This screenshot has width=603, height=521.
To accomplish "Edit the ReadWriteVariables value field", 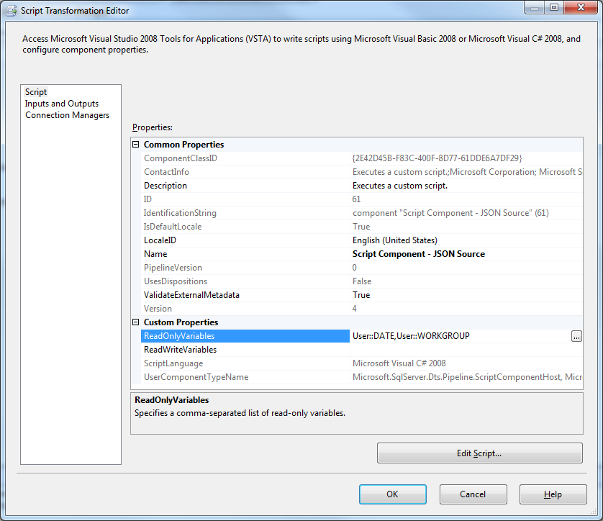I will tap(432, 349).
